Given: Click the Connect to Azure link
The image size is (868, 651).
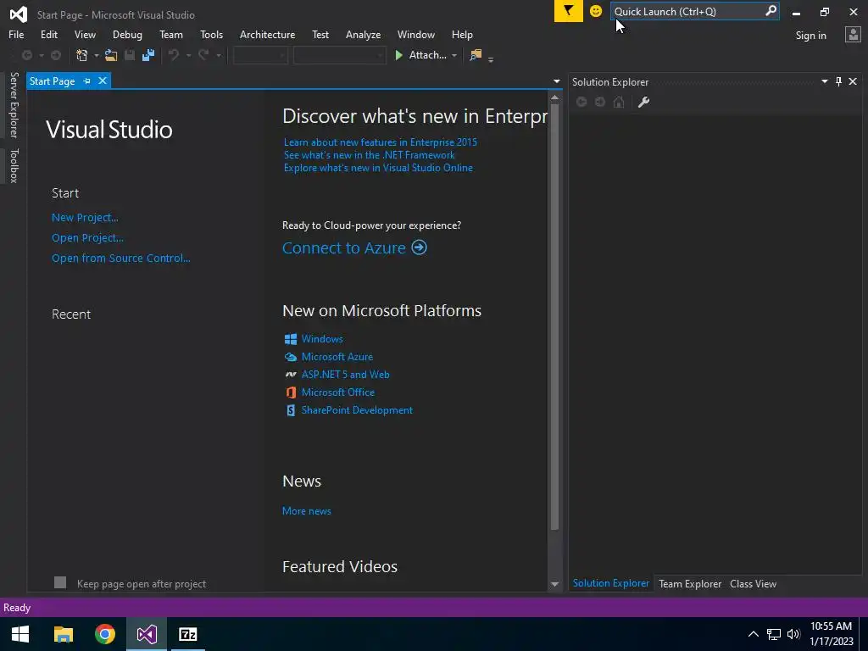Looking at the screenshot, I should click(x=344, y=248).
